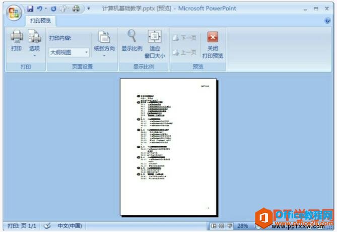Open the undo history dropdown arrow
The height and width of the screenshot is (232, 337).
(46, 9)
